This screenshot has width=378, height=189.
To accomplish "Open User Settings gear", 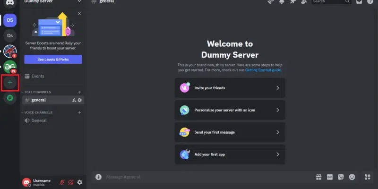I will (x=79, y=182).
